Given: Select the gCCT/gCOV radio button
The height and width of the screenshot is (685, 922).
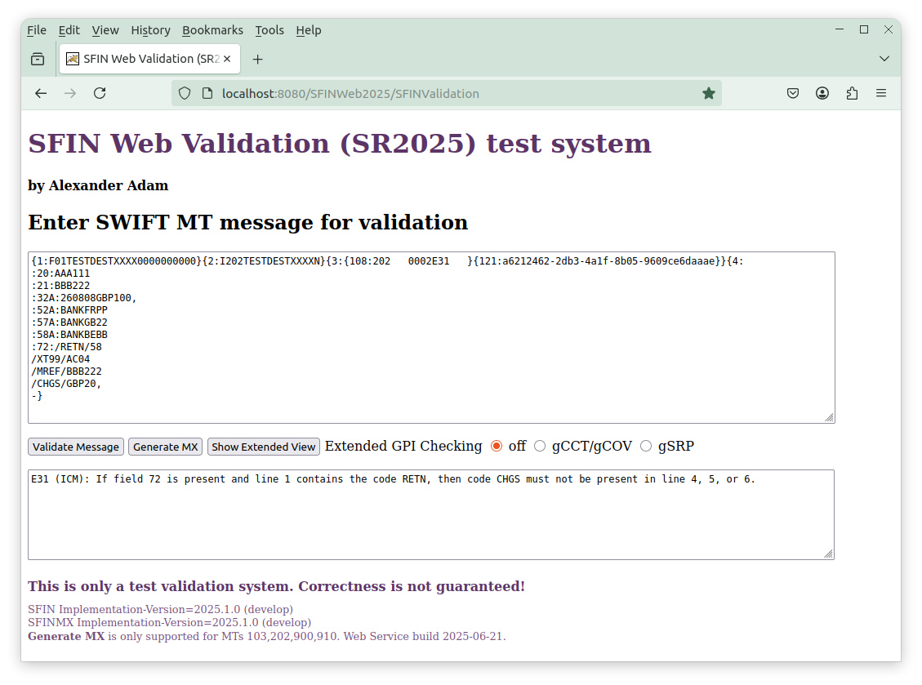Looking at the screenshot, I should click(x=540, y=446).
